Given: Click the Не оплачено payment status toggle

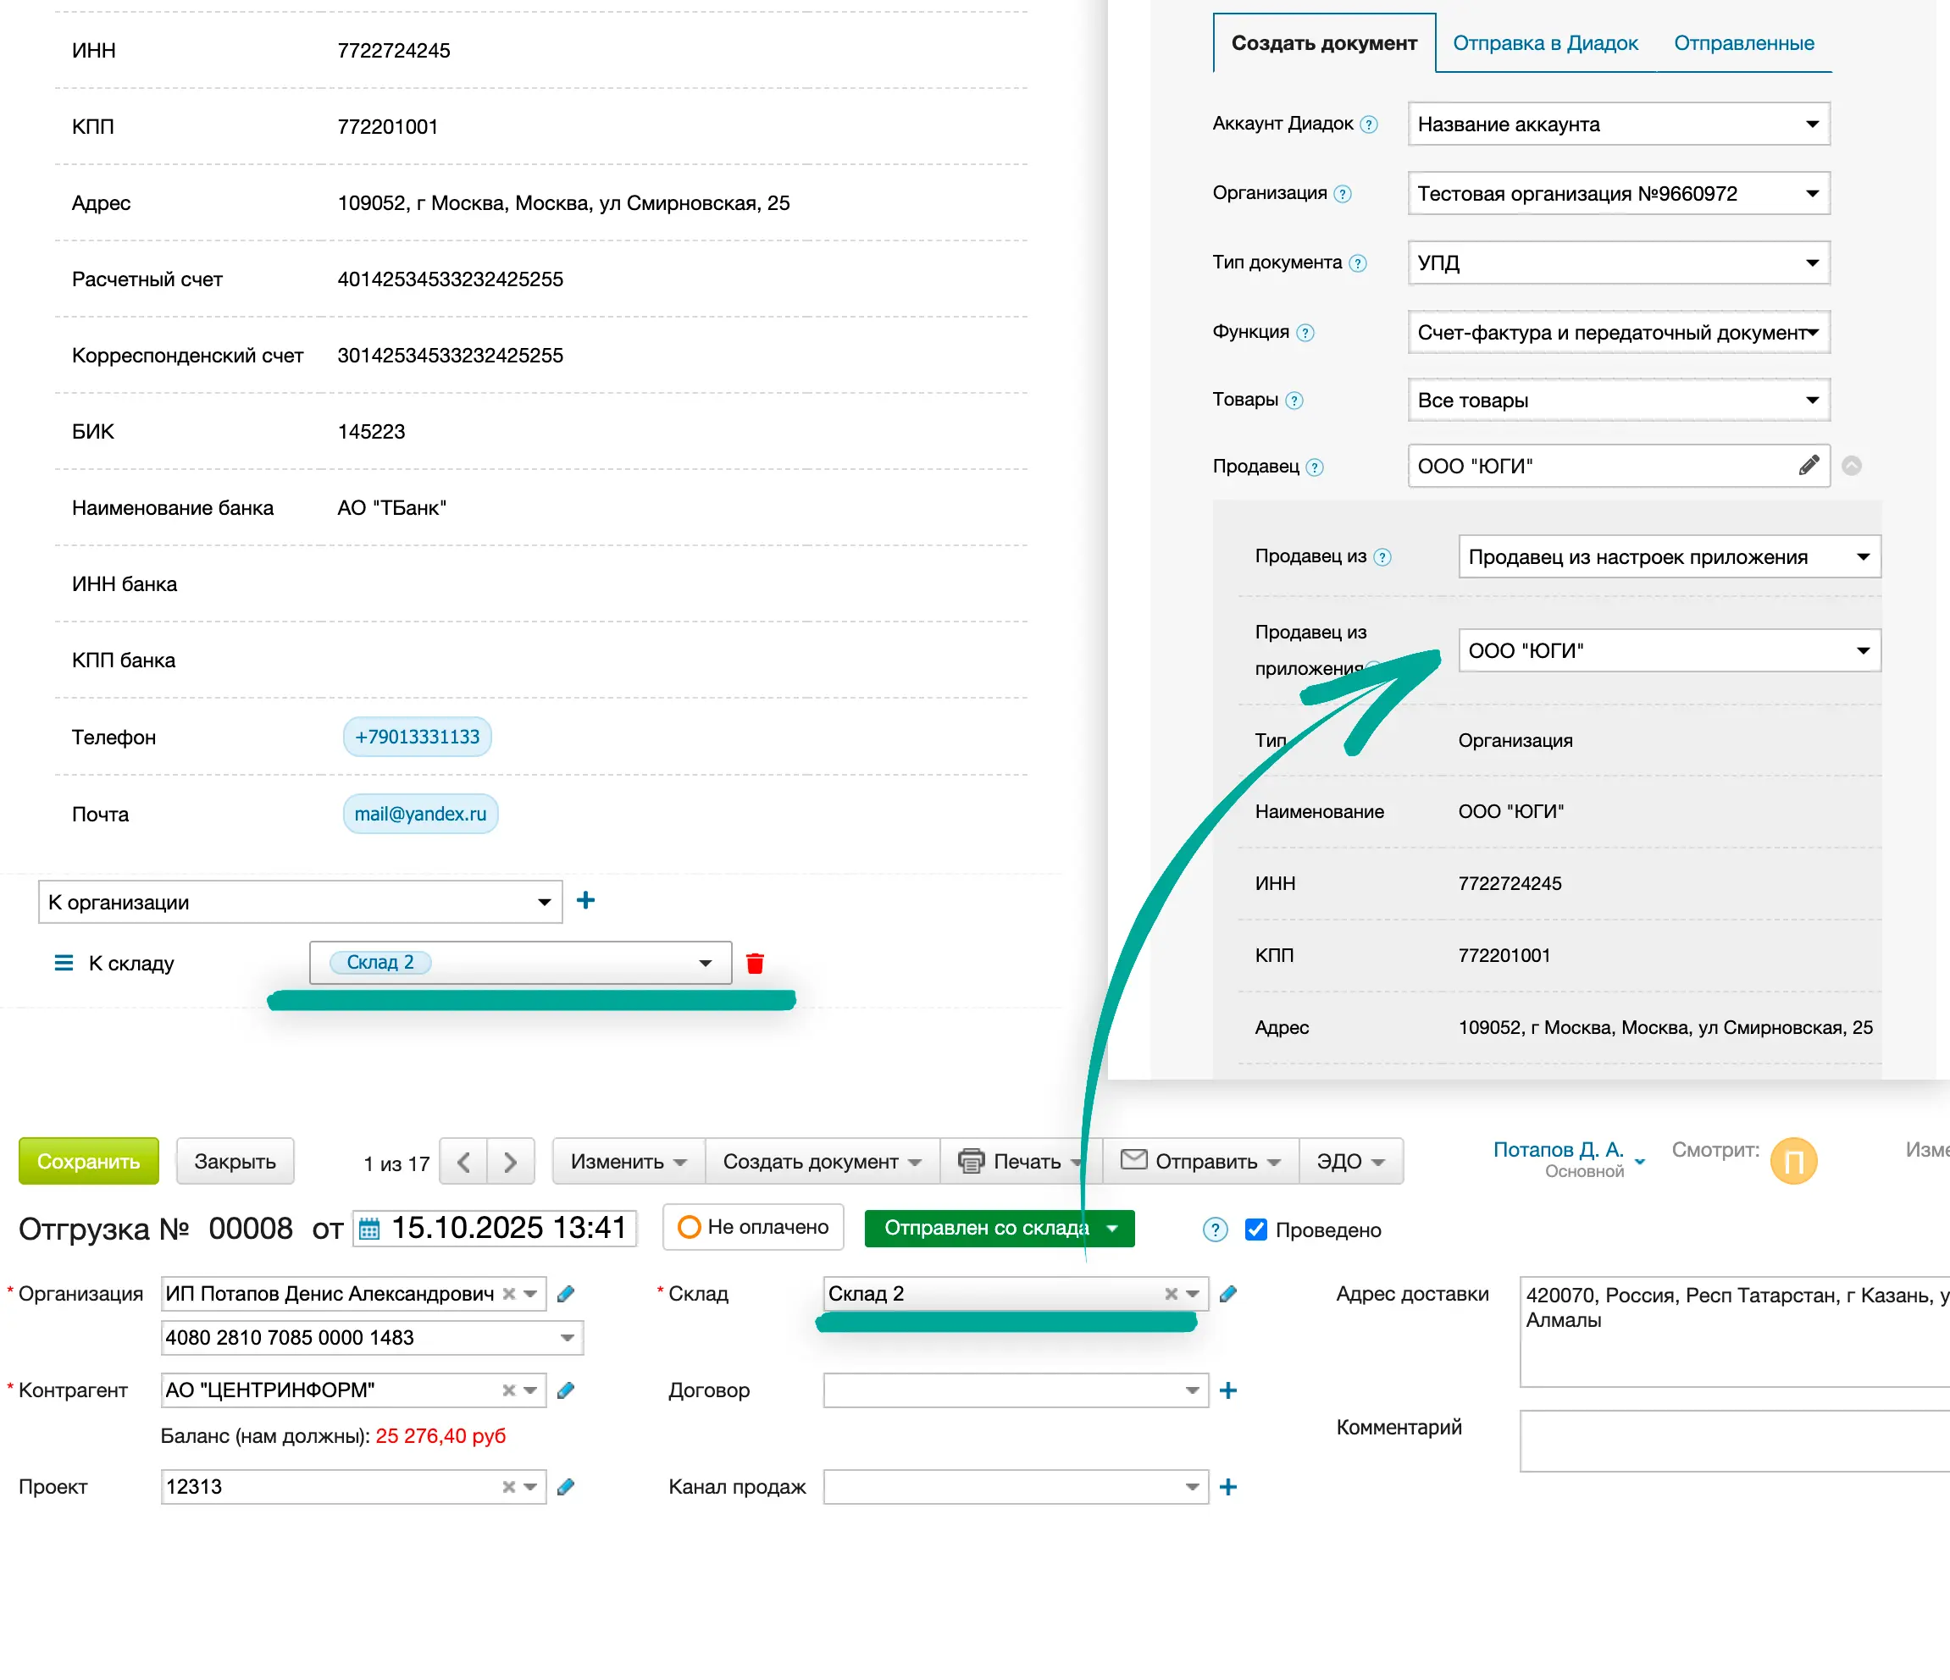Looking at the screenshot, I should pyautogui.click(x=753, y=1227).
